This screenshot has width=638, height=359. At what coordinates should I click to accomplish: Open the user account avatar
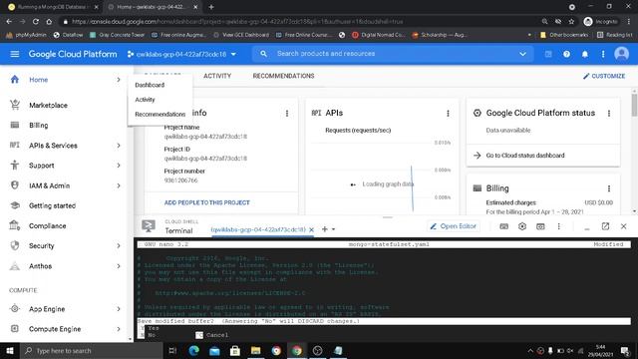pyautogui.click(x=621, y=54)
